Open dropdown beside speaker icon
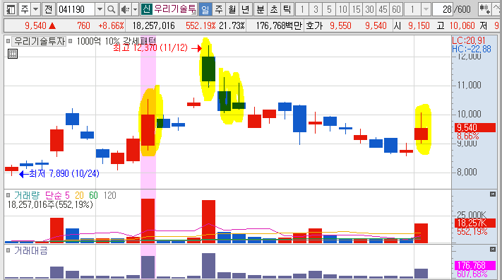Viewport: 502px width, 280px height. pos(135,9)
